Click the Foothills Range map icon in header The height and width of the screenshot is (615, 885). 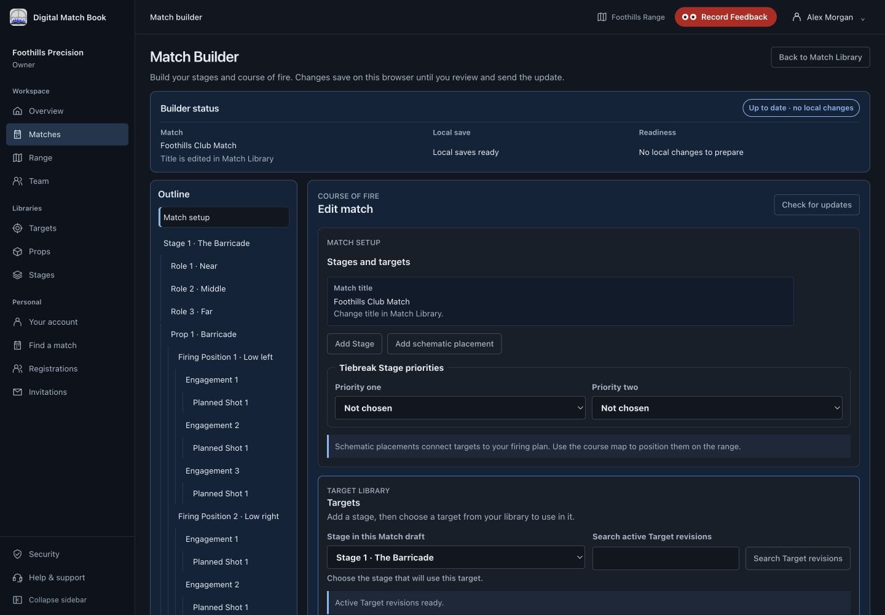(x=602, y=17)
